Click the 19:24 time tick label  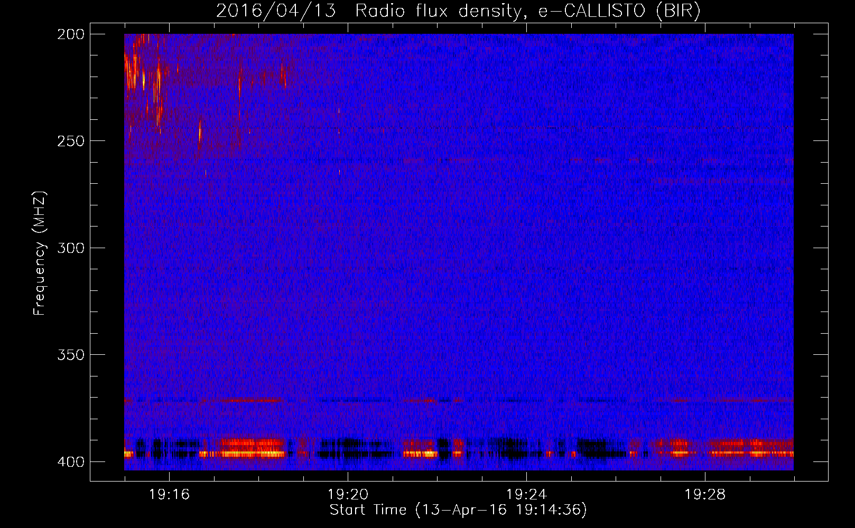click(x=526, y=494)
